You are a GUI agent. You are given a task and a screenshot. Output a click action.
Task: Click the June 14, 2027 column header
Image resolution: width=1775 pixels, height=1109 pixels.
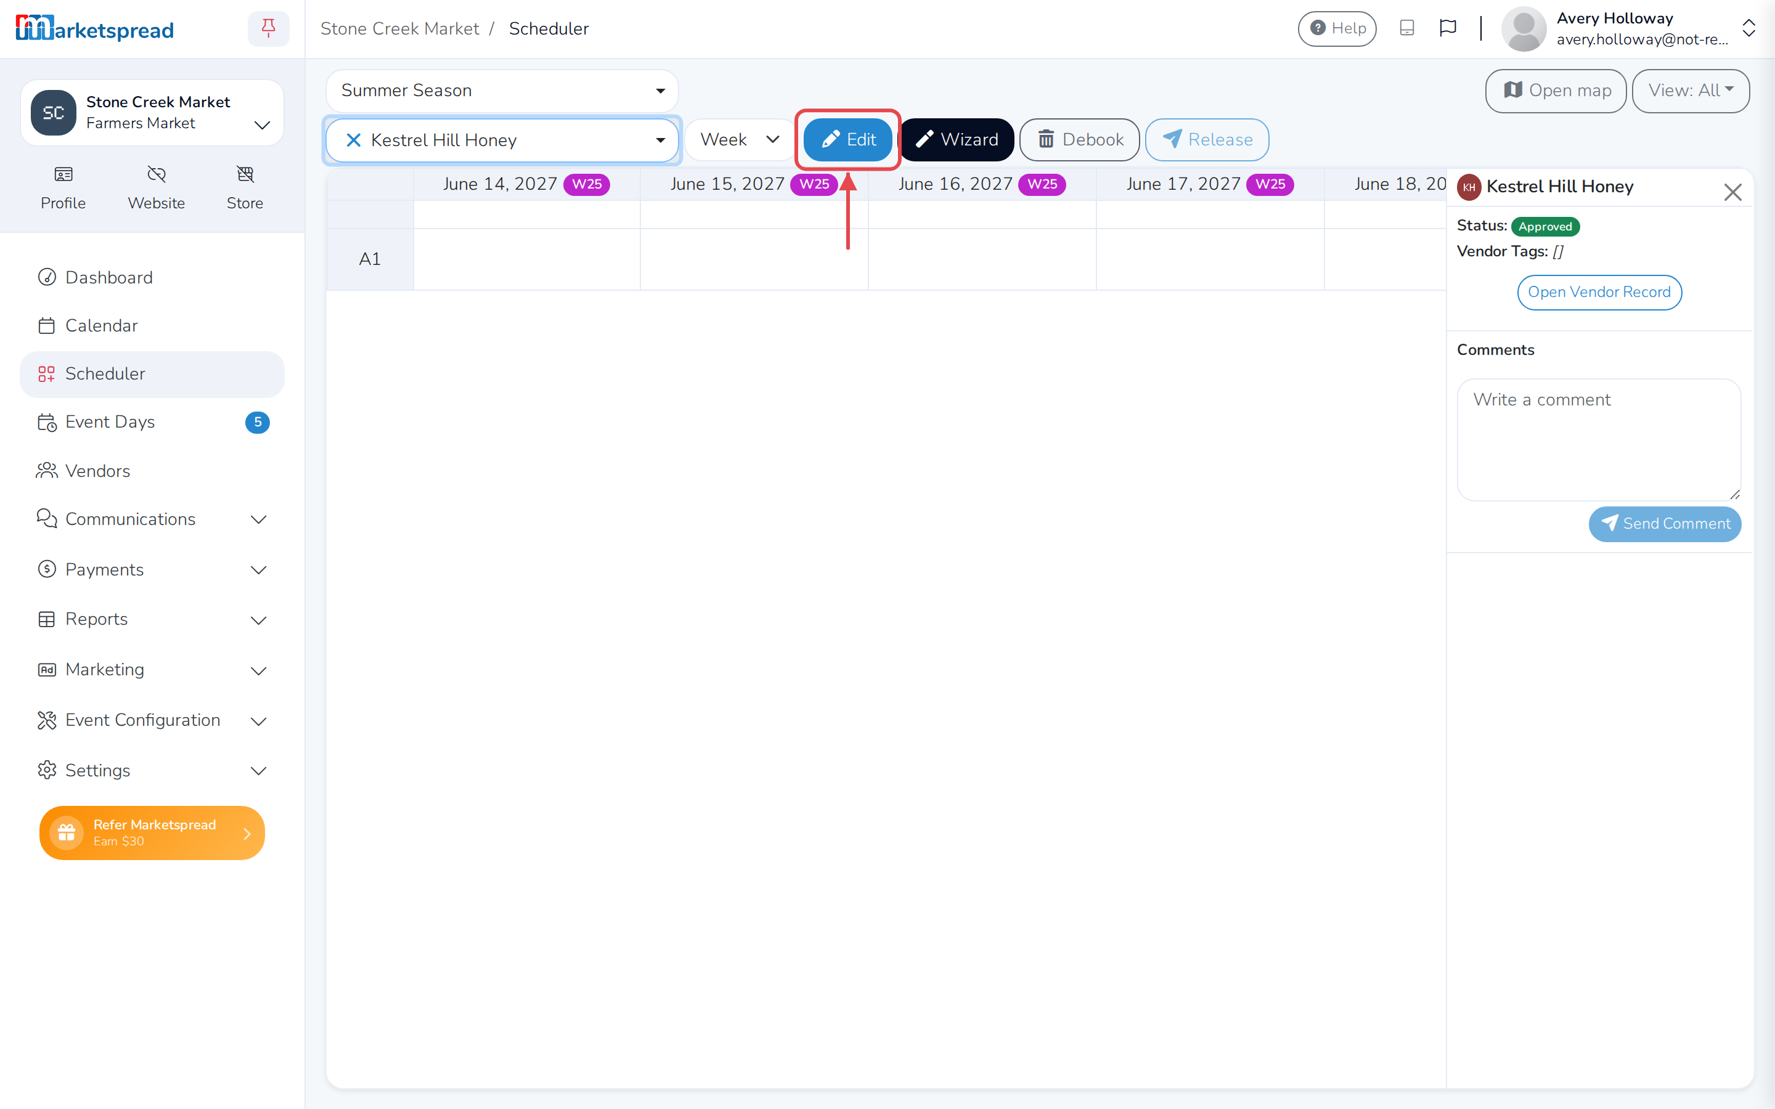point(526,184)
